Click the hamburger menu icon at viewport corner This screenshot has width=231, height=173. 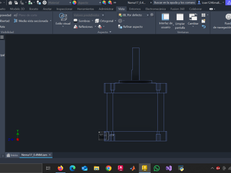pos(2,37)
